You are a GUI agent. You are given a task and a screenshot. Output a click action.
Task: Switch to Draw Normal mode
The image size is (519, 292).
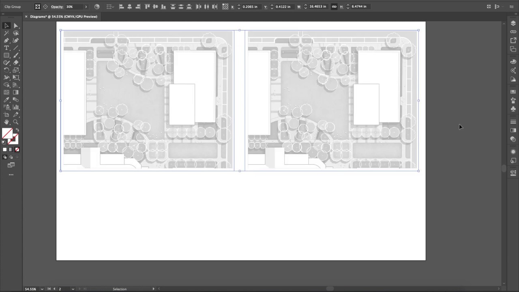5,157
